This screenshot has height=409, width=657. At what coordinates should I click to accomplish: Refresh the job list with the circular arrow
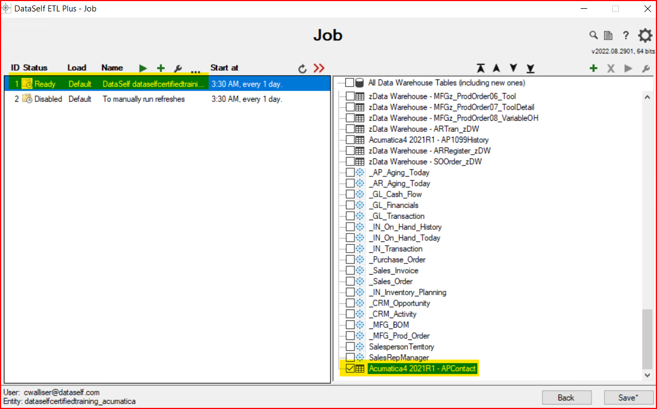[x=303, y=69]
